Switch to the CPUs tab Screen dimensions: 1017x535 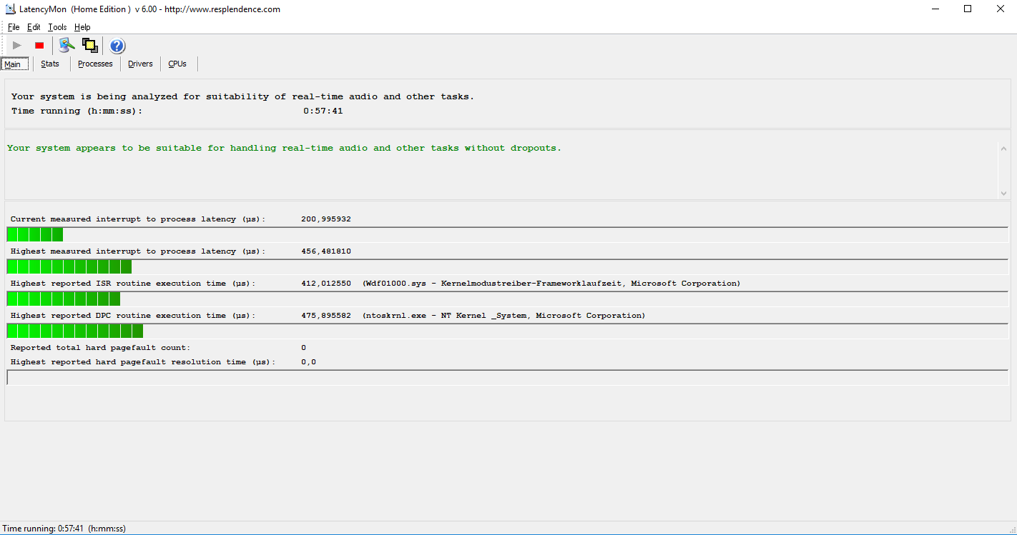177,64
